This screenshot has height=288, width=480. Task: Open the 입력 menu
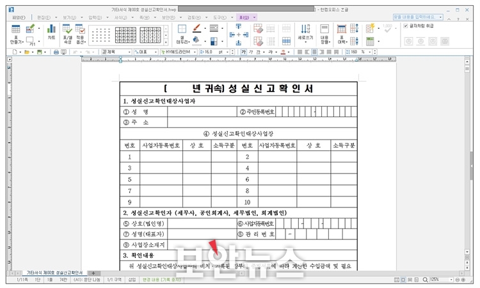tap(95, 17)
